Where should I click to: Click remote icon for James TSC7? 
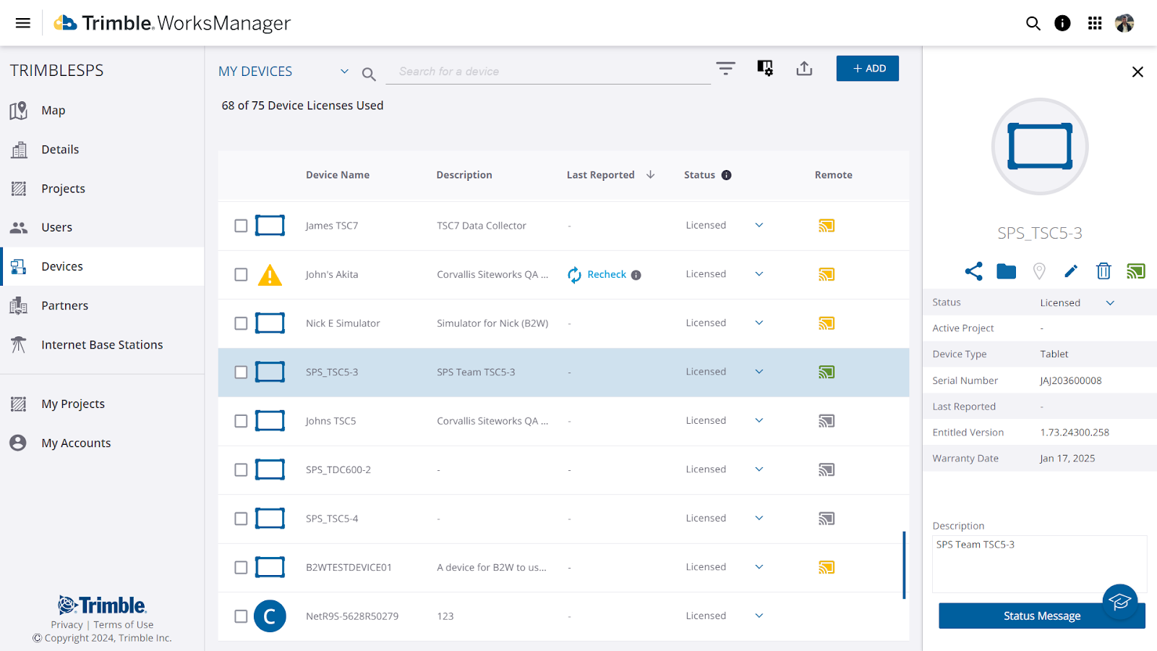tap(827, 226)
